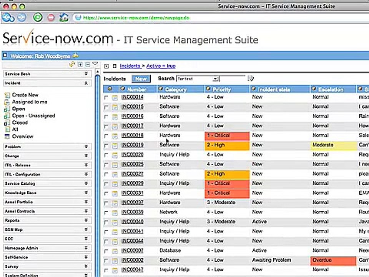Click the New incident button
The width and height of the screenshot is (369, 277).
click(x=141, y=78)
